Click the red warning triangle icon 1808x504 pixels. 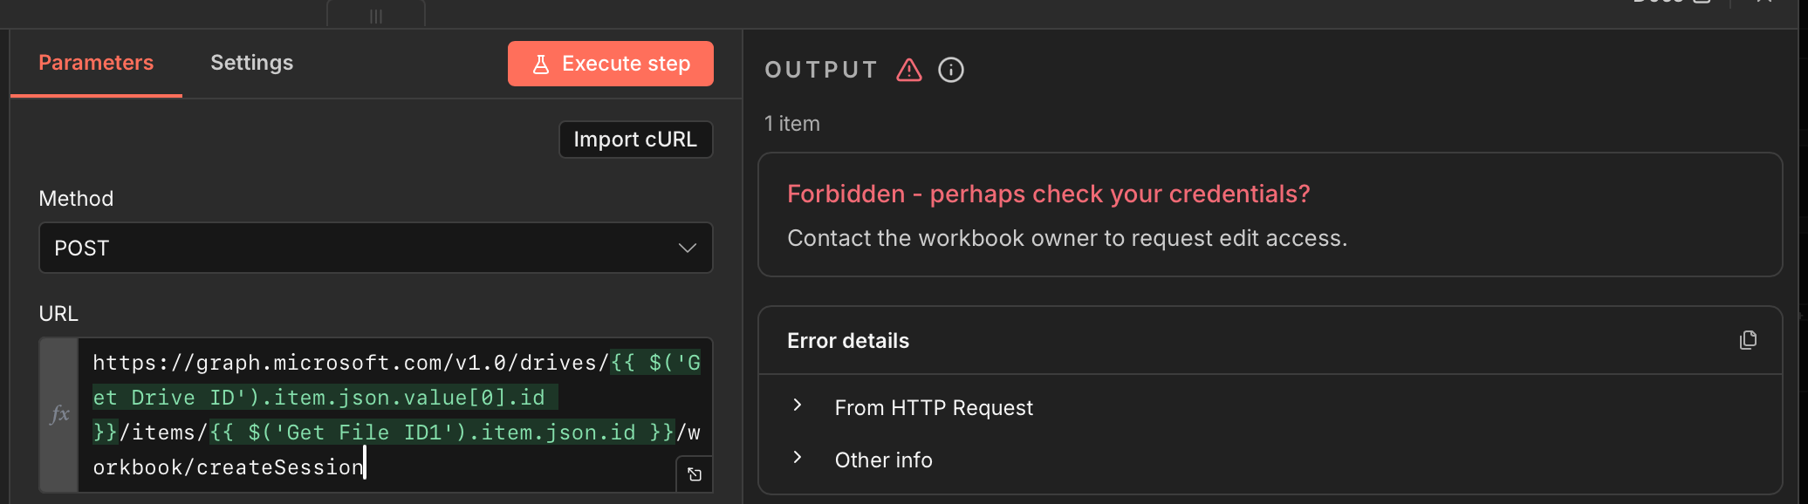[909, 70]
